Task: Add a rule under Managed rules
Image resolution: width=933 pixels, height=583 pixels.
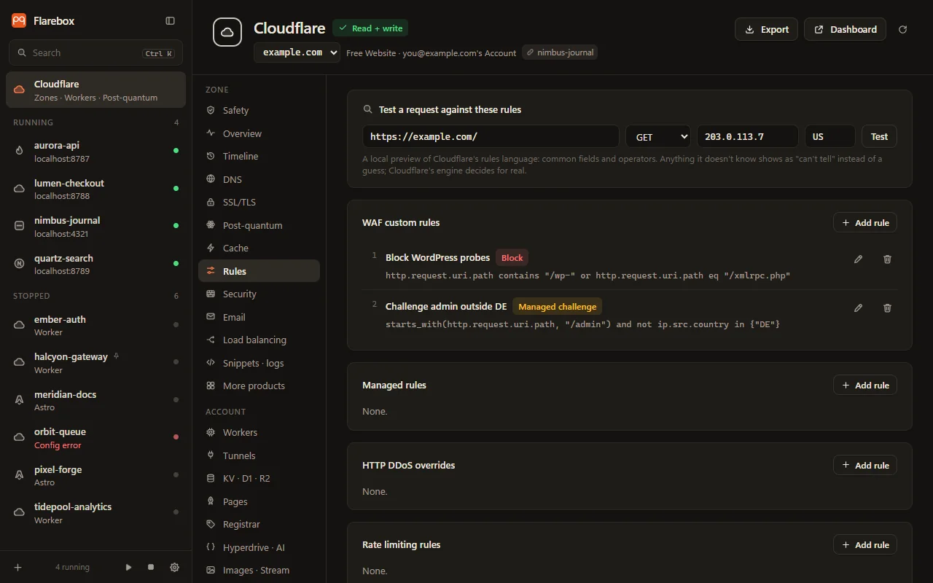Action: pyautogui.click(x=865, y=385)
